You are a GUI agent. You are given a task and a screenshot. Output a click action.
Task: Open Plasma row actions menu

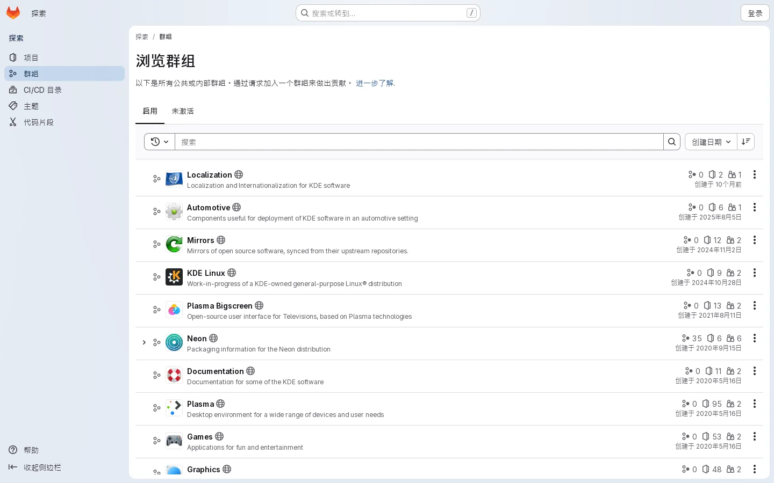tap(755, 404)
